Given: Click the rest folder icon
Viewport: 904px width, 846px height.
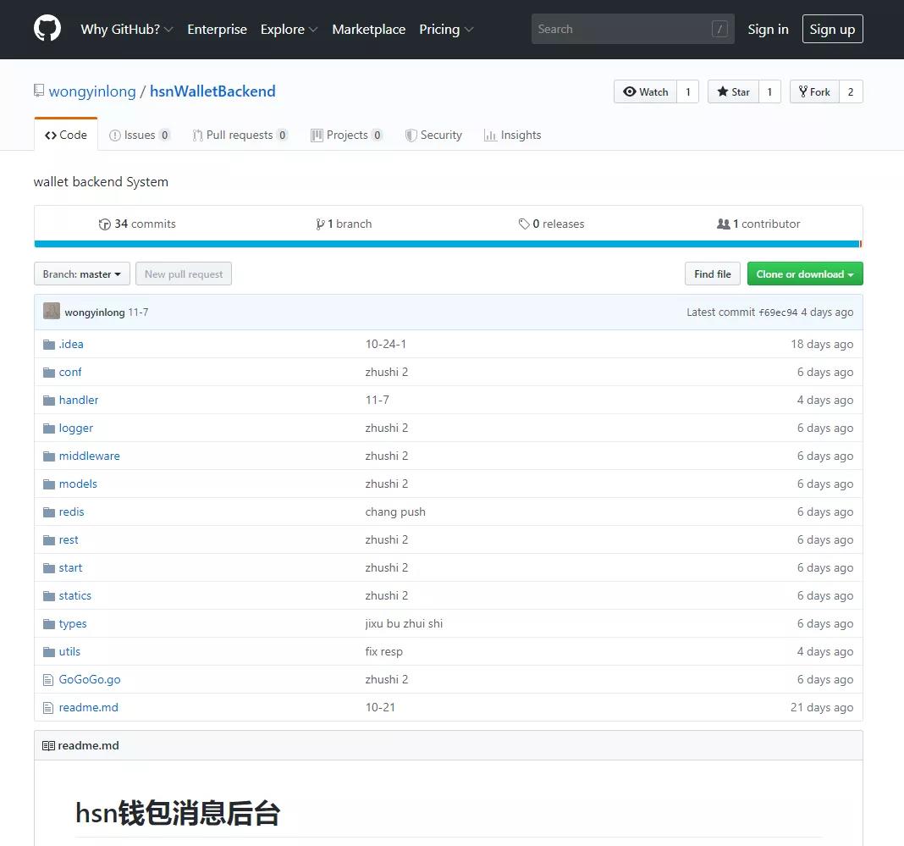Looking at the screenshot, I should pyautogui.click(x=49, y=540).
